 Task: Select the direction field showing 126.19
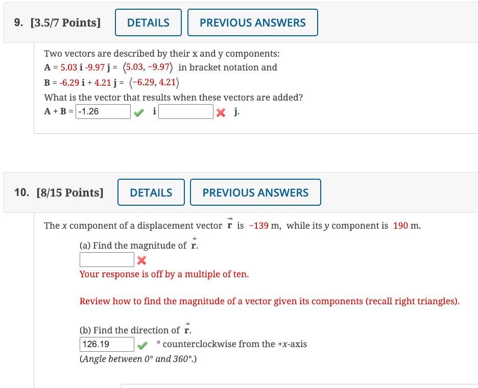point(106,344)
